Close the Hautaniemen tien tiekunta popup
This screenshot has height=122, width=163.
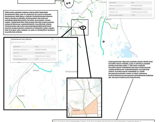click(x=56, y=39)
